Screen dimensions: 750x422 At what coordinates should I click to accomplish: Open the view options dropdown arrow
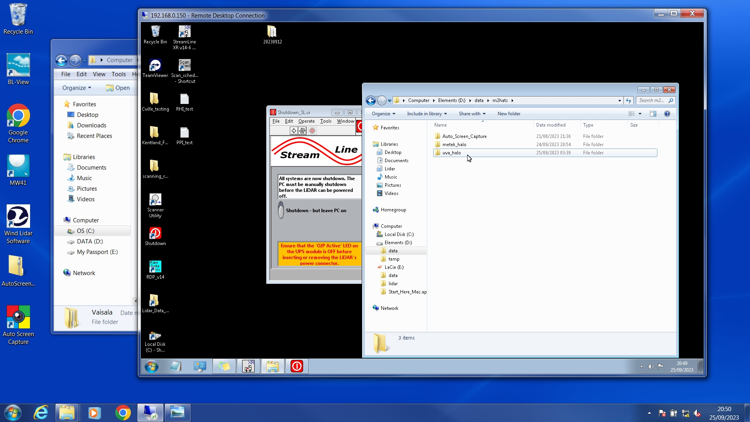(640, 114)
